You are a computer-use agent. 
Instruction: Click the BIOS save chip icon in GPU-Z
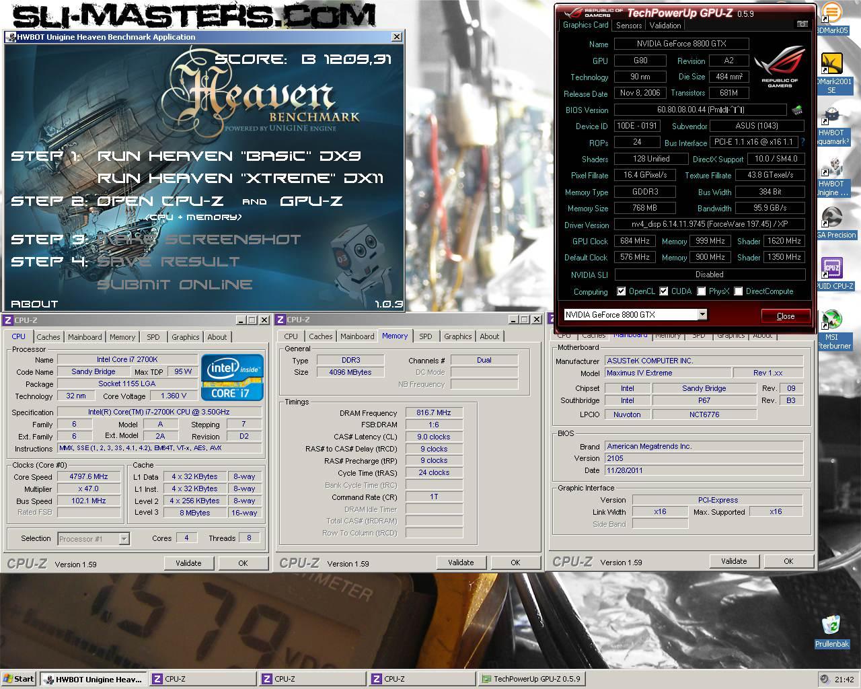[797, 110]
